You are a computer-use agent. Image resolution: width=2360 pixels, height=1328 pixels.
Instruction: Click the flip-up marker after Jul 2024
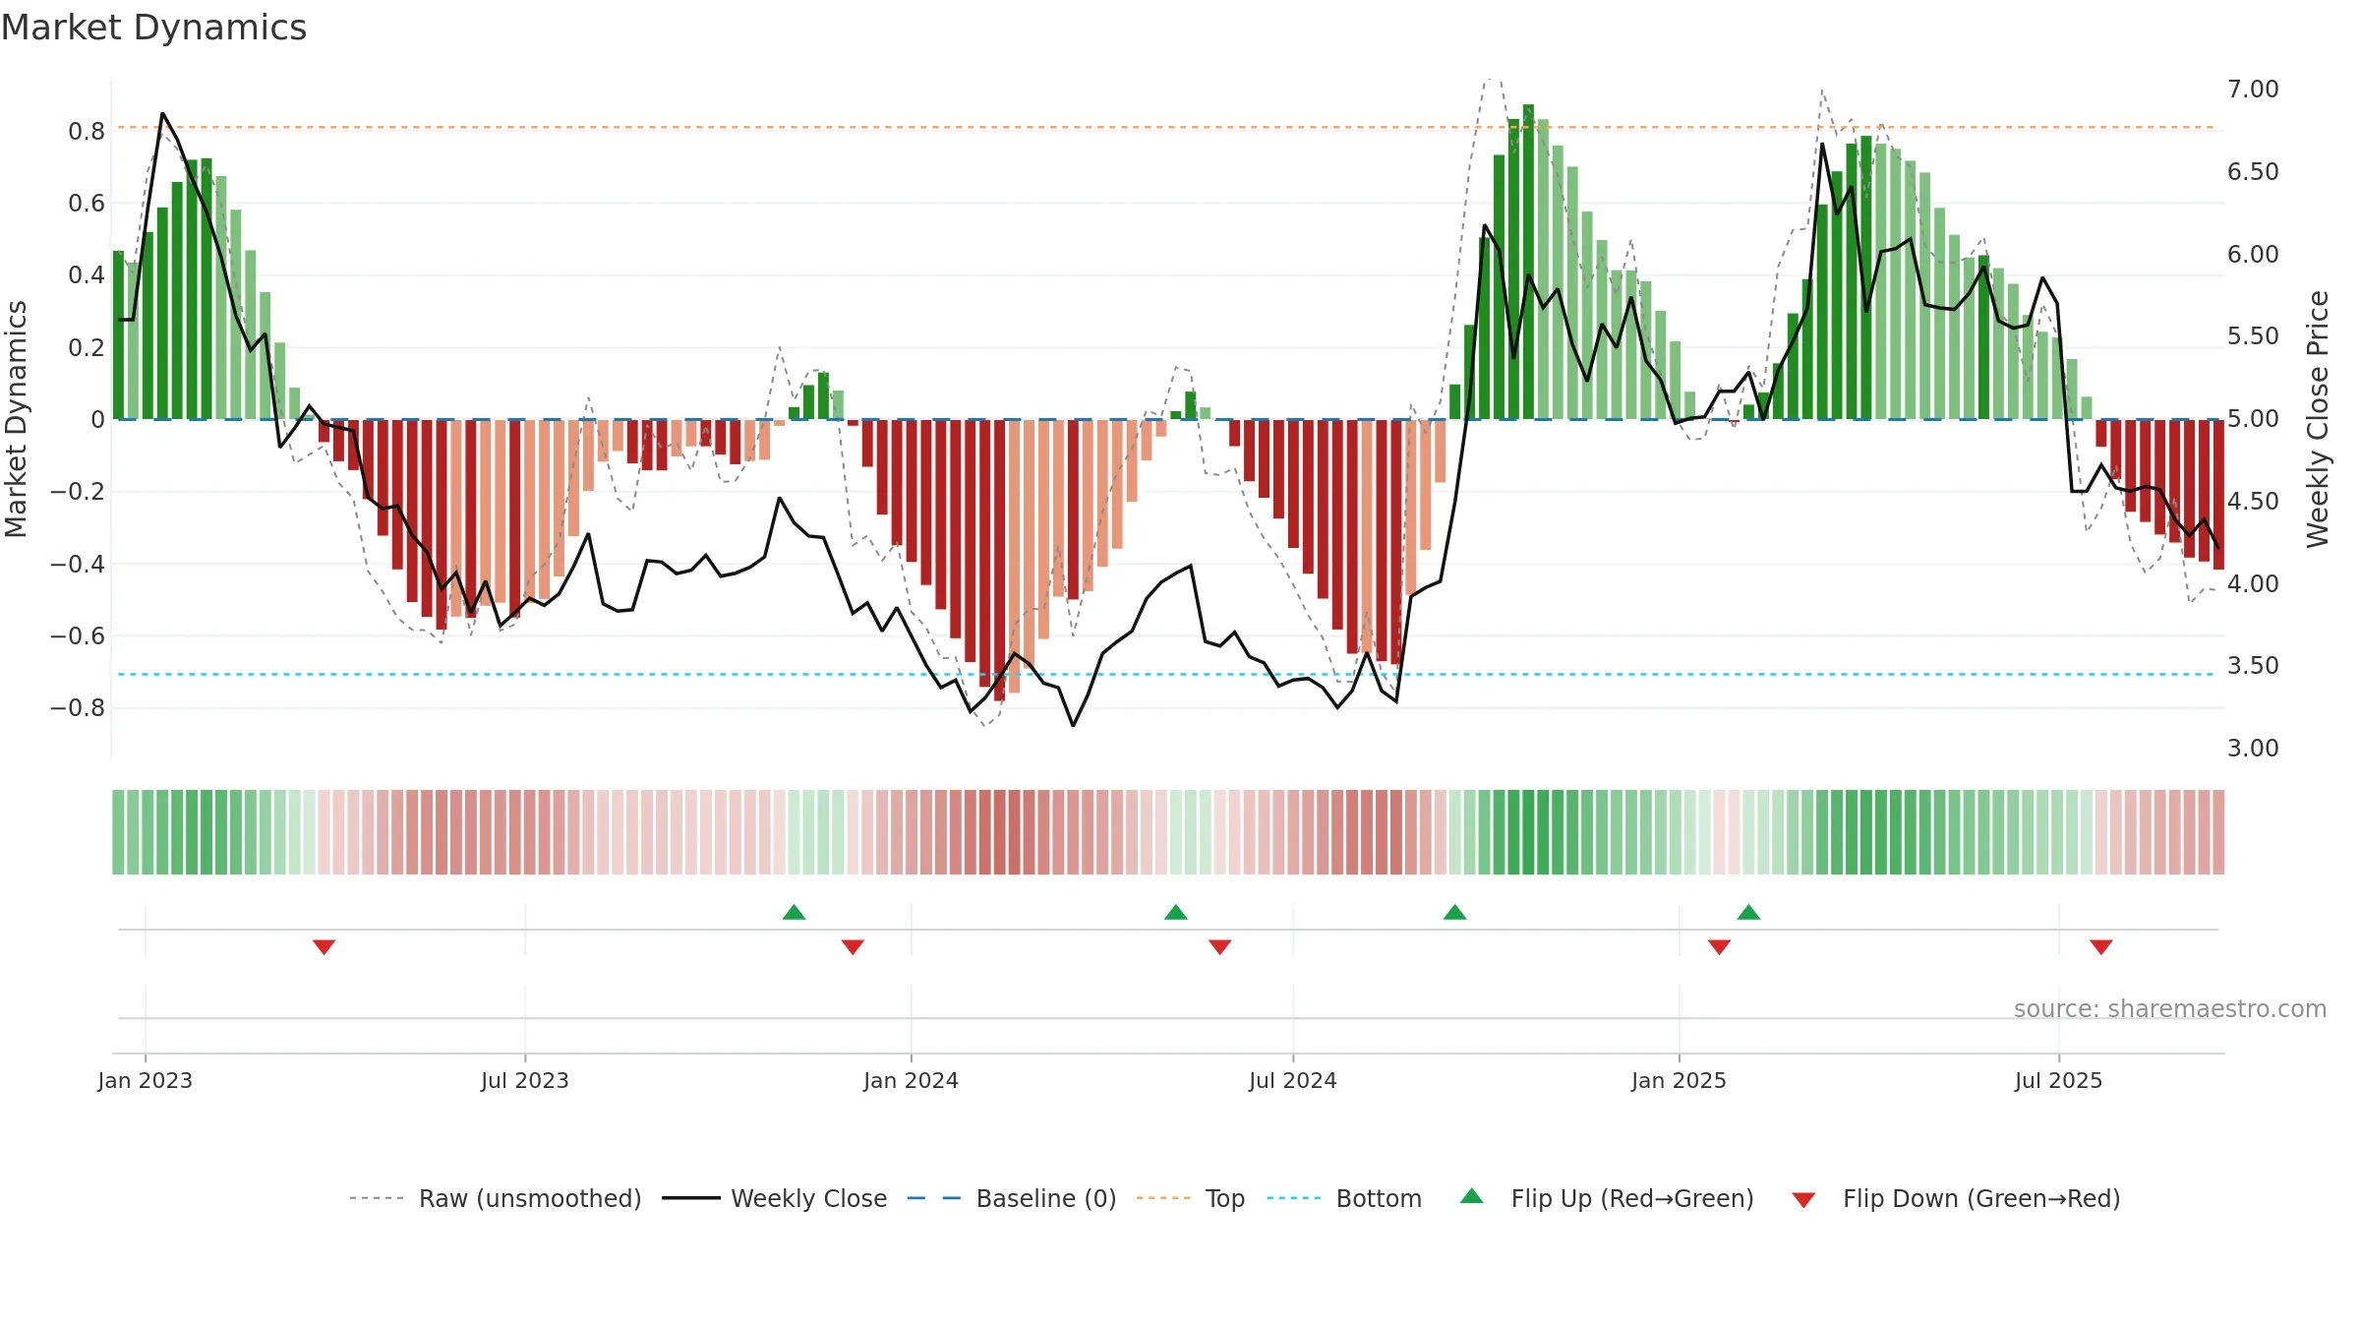point(1455,912)
